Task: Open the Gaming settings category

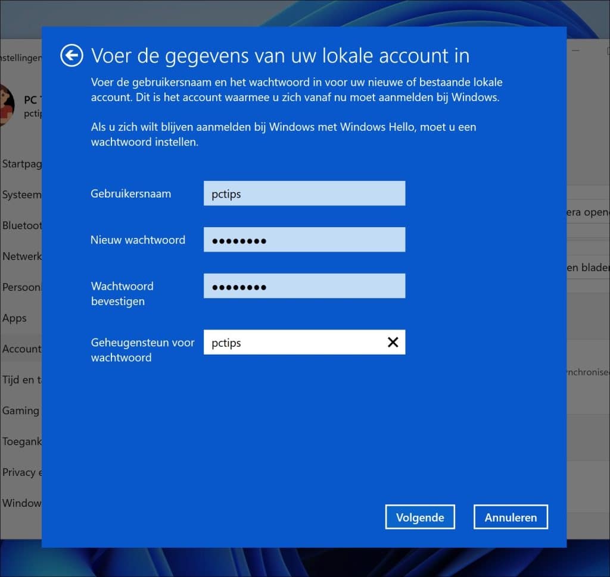Action: (20, 410)
